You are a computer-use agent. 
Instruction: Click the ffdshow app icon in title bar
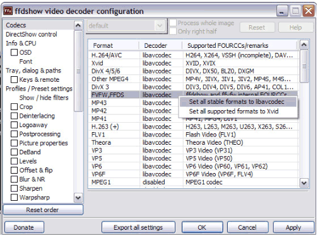click(8, 11)
